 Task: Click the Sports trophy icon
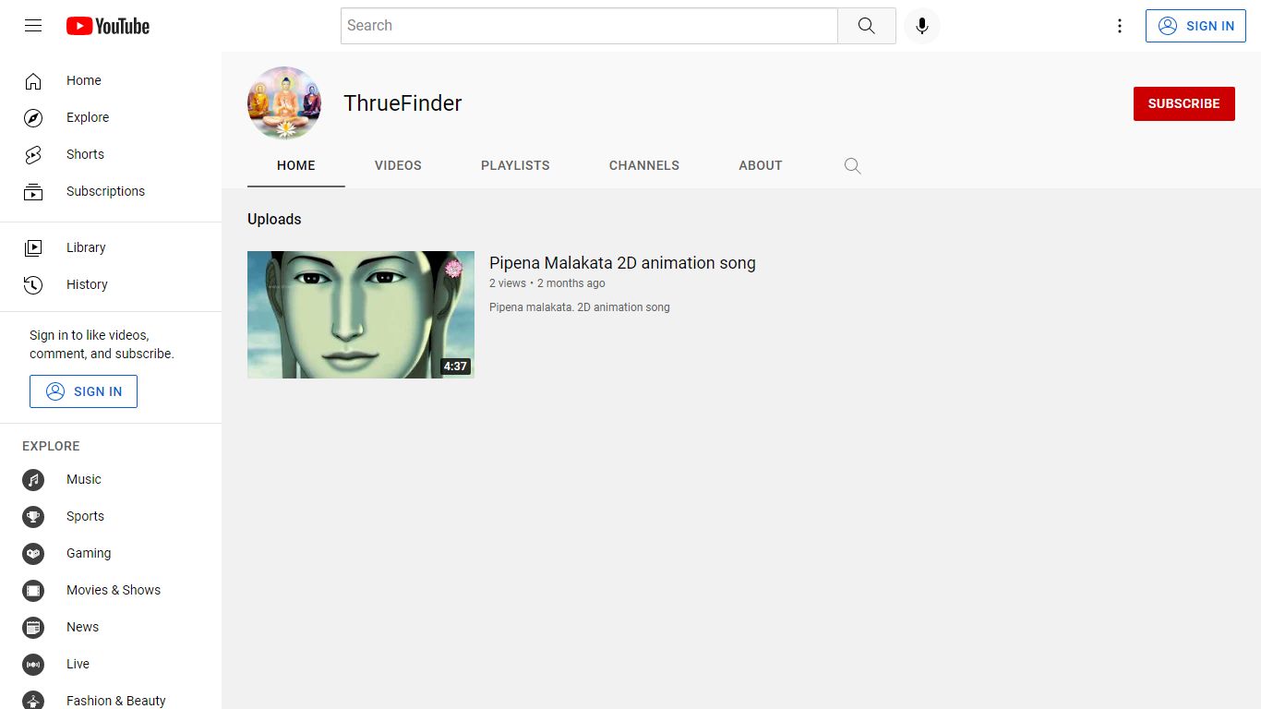(33, 517)
